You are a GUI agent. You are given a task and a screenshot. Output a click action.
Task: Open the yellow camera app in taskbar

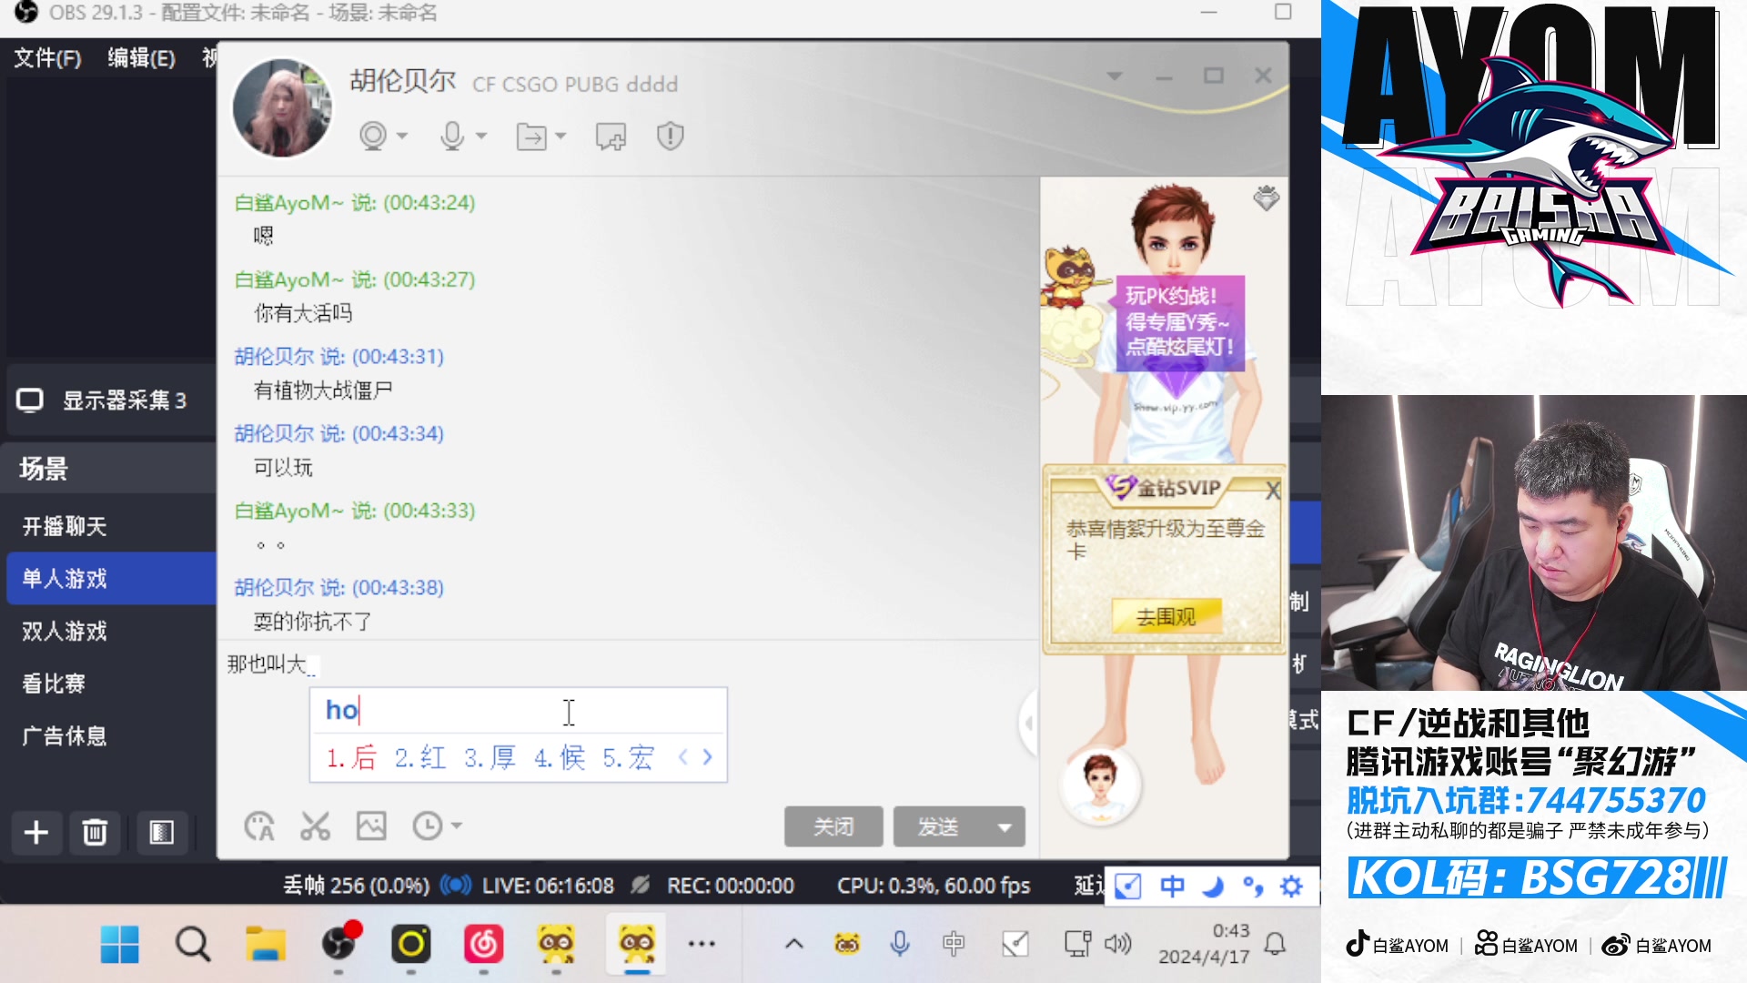[x=411, y=945]
